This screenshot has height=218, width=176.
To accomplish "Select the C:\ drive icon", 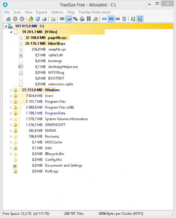I will pos(11,26).
